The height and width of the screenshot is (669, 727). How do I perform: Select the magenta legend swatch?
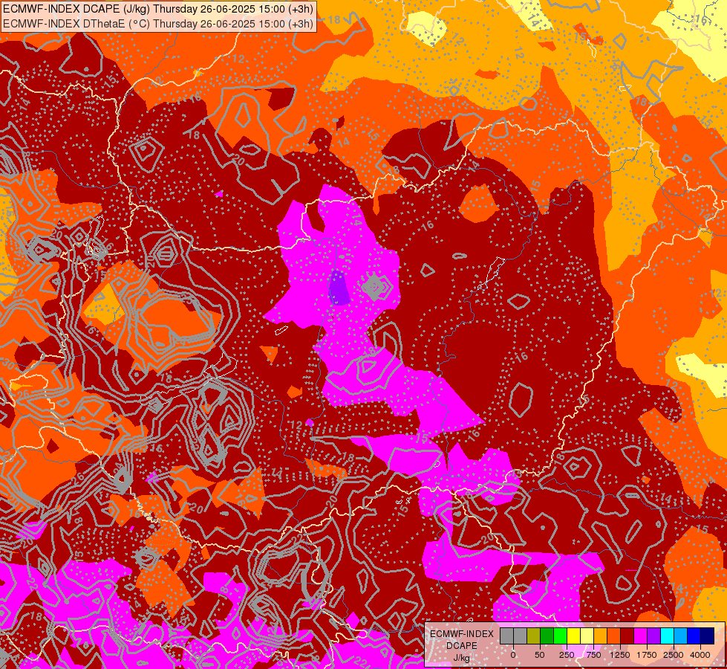pos(641,636)
